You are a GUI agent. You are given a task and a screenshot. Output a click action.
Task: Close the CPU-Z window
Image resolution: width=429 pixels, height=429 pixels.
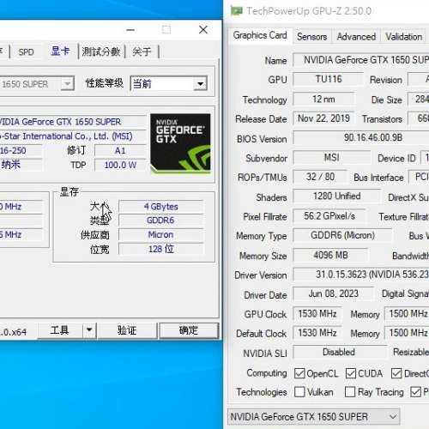(x=203, y=29)
